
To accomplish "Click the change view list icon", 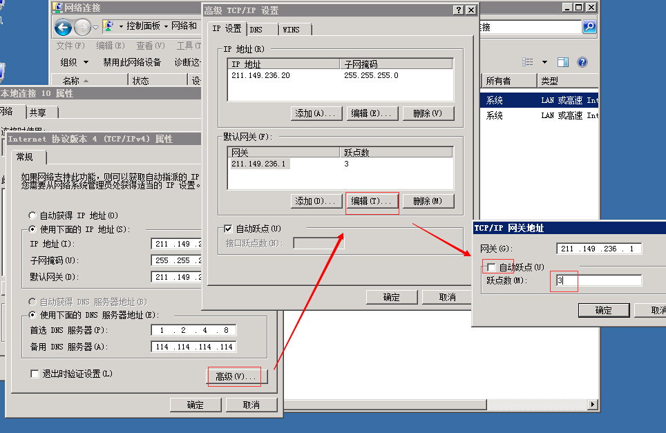I will pyautogui.click(x=528, y=62).
